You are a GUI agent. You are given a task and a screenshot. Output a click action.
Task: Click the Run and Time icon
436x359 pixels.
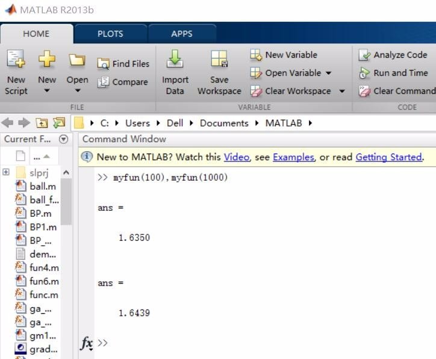(364, 73)
